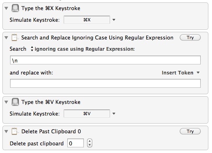Click the ⌘V simulate keystroke field
Image resolution: width=212 pixels, height=153 pixels.
coord(87,114)
